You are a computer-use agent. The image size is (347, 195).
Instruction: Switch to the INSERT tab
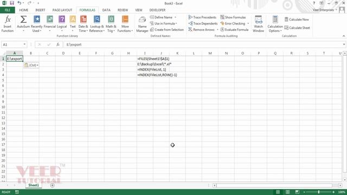[x=40, y=10]
